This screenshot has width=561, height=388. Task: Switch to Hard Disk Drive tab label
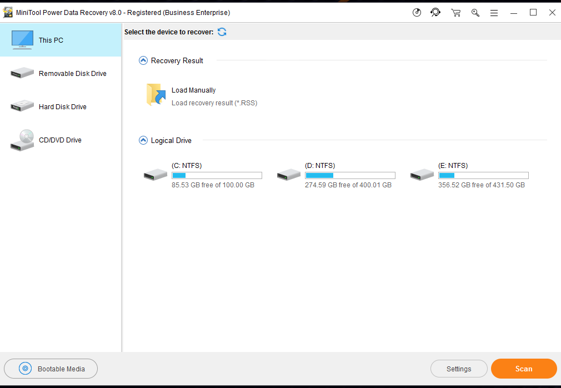(63, 107)
